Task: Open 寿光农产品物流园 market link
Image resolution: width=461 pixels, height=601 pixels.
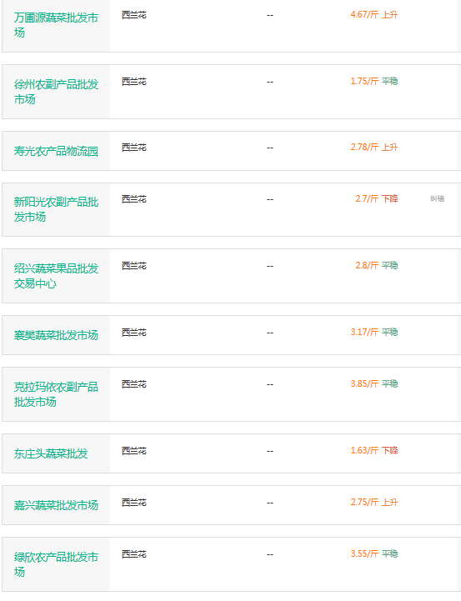Action: coord(56,151)
